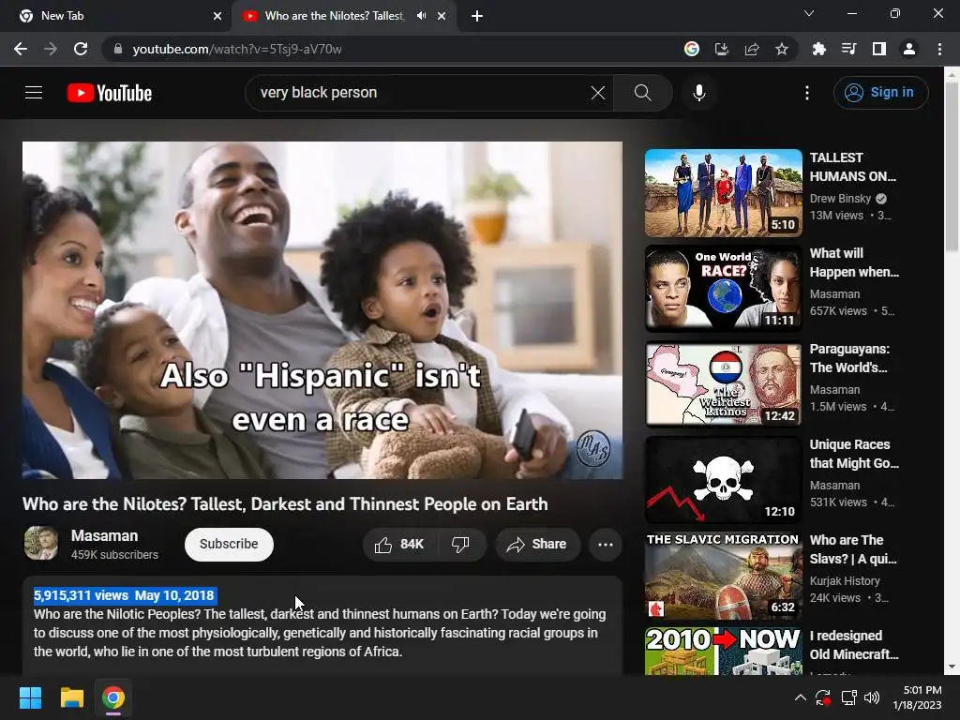
Task: Toggle Chrome side panel
Action: click(x=879, y=49)
